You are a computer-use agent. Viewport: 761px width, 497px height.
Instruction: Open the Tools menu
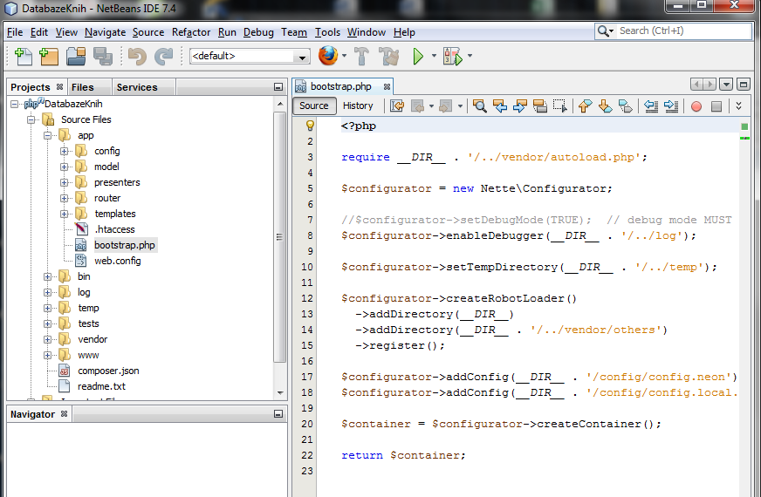(x=327, y=32)
